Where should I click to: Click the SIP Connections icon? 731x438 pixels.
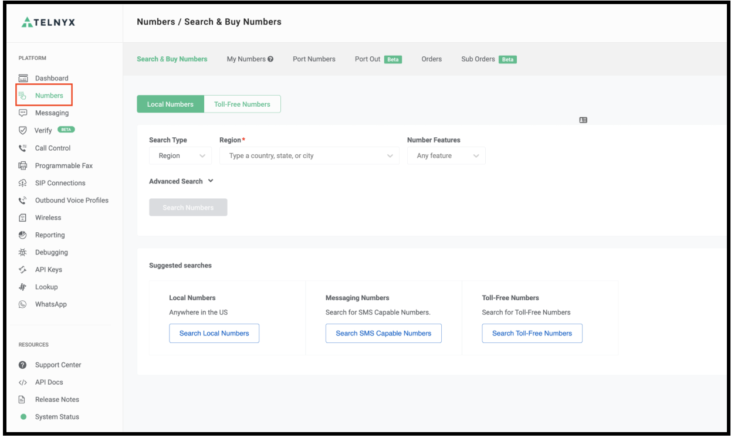pos(23,183)
